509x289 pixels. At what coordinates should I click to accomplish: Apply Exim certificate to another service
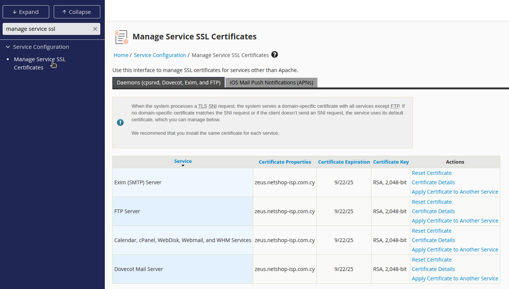point(455,192)
